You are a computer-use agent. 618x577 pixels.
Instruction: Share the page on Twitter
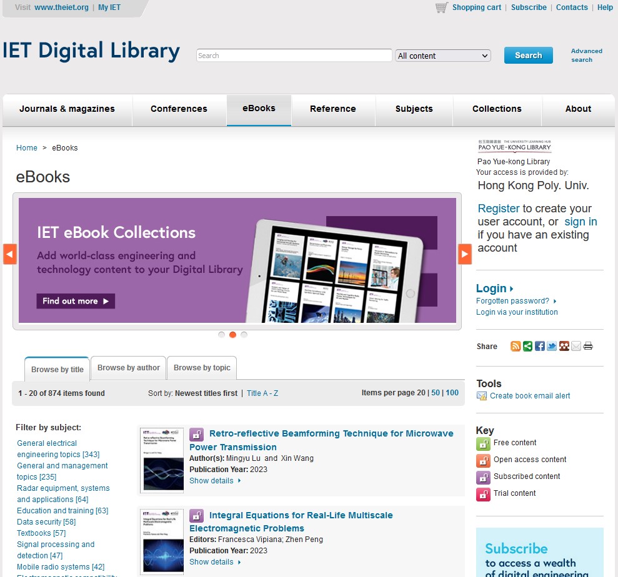[x=552, y=346]
